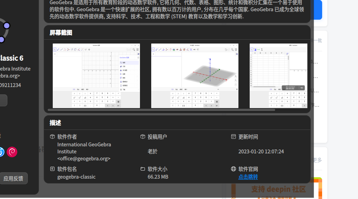Click the 软件大小 folder icon
The width and height of the screenshot is (358, 199).
[x=143, y=169]
